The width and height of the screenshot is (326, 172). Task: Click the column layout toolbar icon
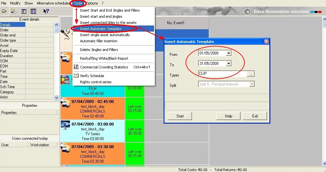(x=33, y=11)
